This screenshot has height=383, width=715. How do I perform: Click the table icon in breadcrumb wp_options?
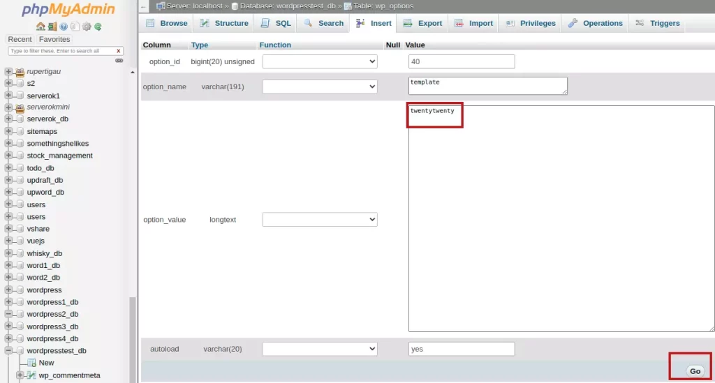348,6
